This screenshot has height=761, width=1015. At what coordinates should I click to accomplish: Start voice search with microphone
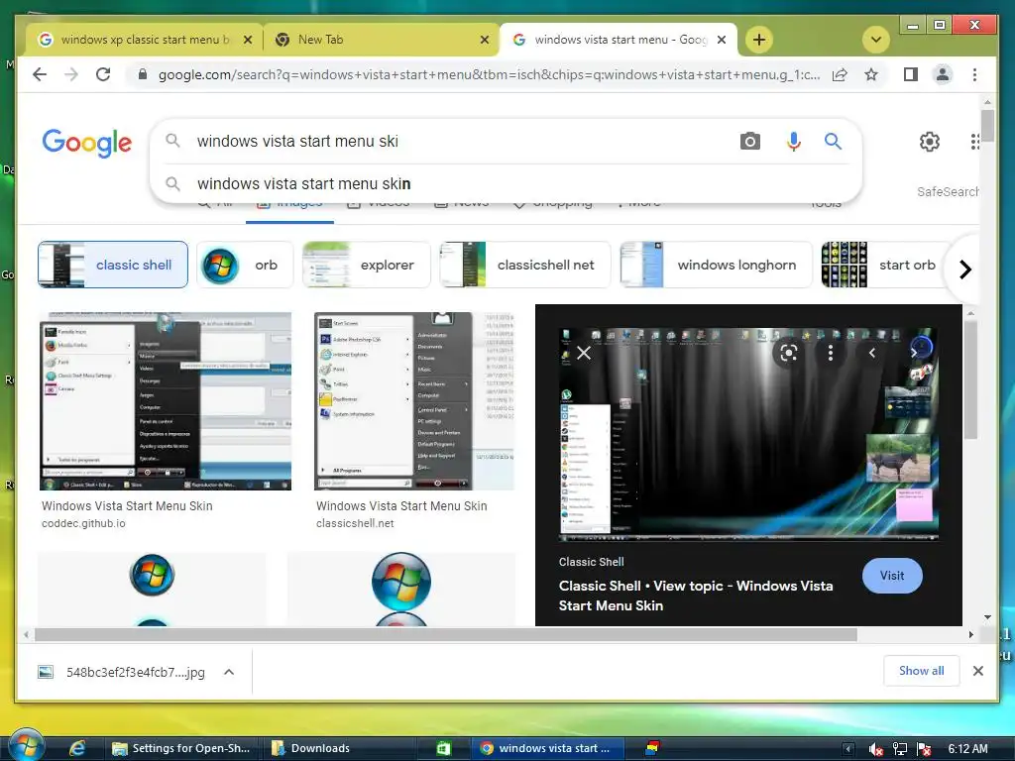coord(794,141)
